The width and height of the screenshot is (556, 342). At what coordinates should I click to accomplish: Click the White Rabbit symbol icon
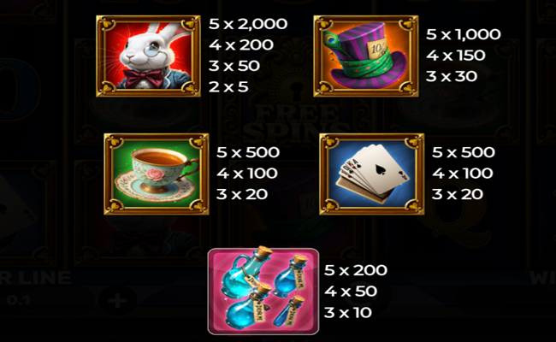coord(148,56)
